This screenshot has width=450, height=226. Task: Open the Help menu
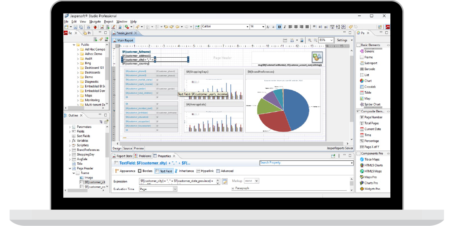[134, 22]
